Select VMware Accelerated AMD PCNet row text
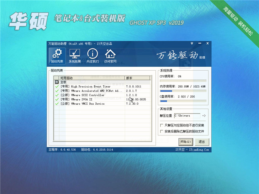The height and width of the screenshot is (194, 259). coord(91,91)
